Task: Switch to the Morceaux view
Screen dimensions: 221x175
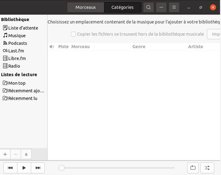Action: (86, 7)
